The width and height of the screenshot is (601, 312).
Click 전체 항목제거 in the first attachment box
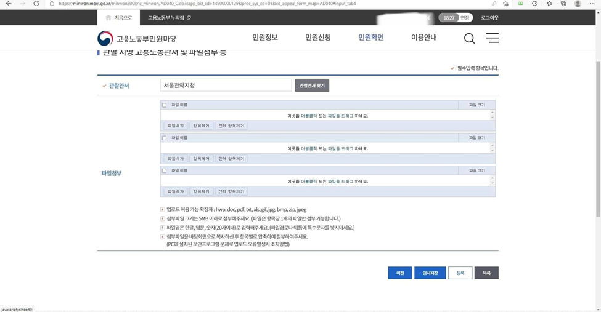coord(231,126)
